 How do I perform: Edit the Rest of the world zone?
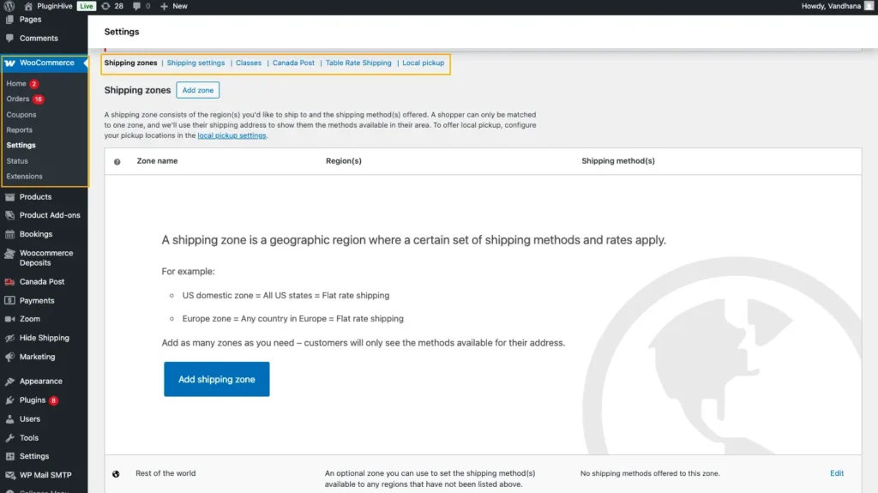click(837, 473)
